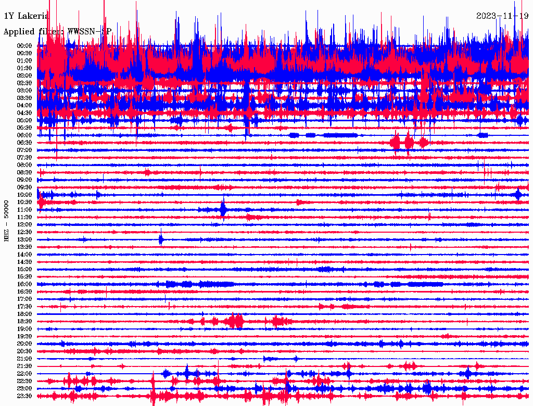Select the 02:30 time label
Viewport: 533px width, 406px height.
pos(24,83)
